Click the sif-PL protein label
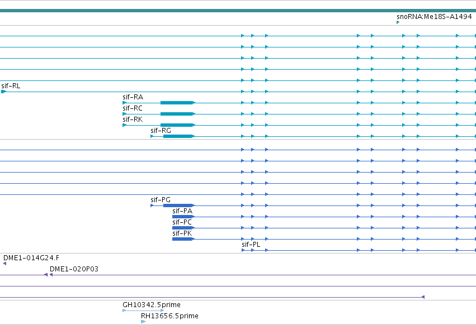The height and width of the screenshot is (325, 476). click(251, 245)
